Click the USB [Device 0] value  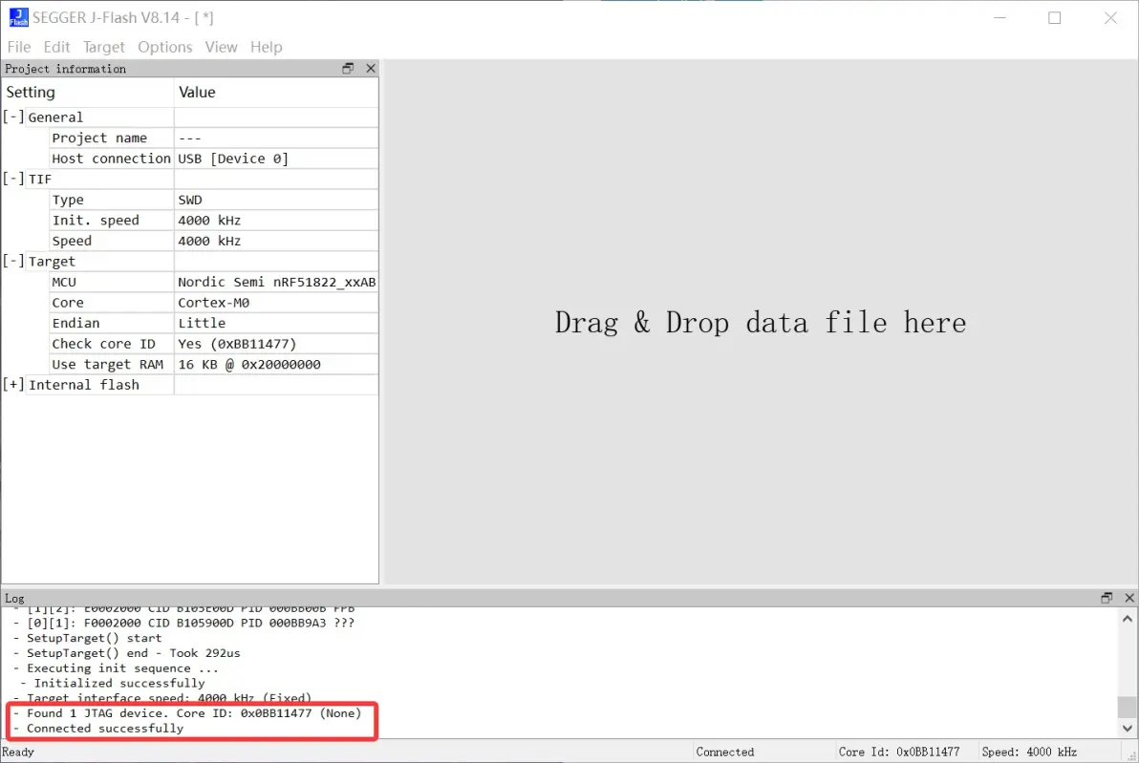pos(233,159)
